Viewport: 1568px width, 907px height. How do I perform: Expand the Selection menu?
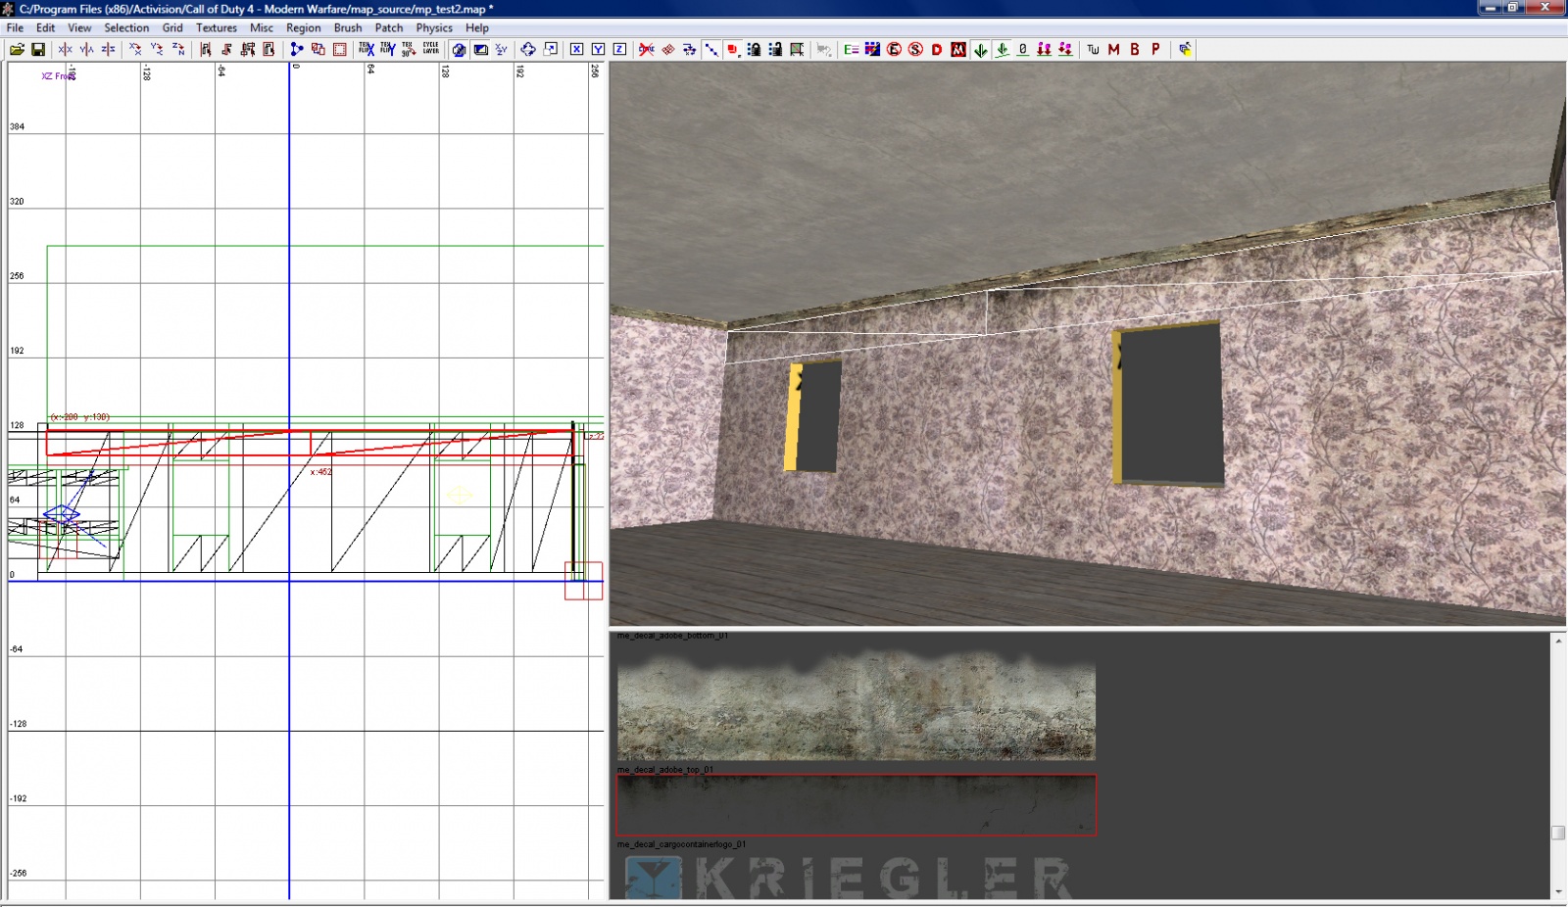coord(126,28)
